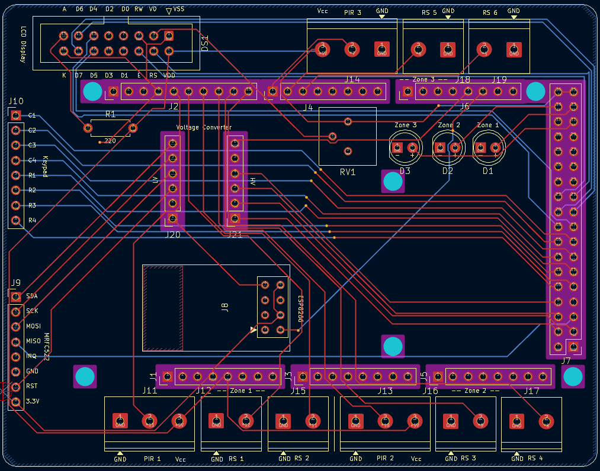Select the "RS 4" terminal label
This screenshot has width=600, height=471.
coord(535,458)
